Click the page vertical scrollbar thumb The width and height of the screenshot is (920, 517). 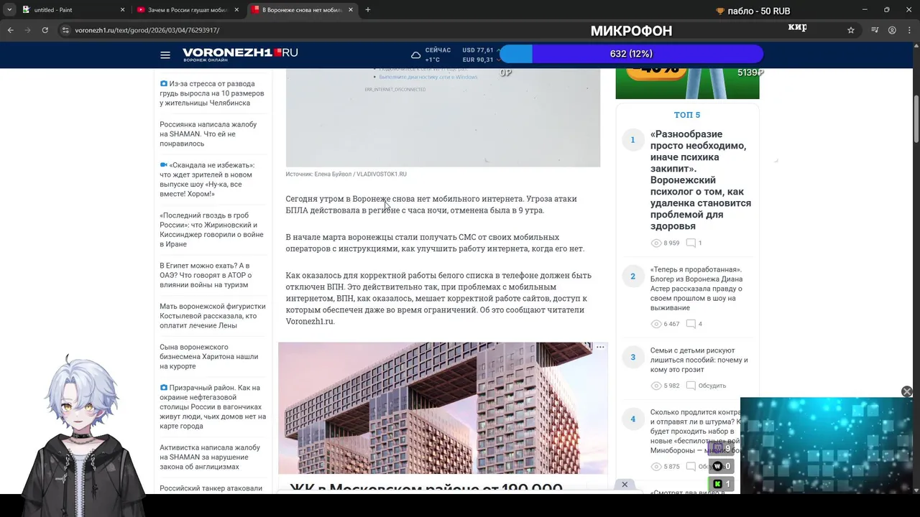pyautogui.click(x=916, y=118)
